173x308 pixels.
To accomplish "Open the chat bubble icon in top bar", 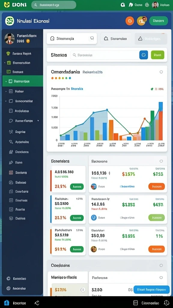I will (123, 5).
